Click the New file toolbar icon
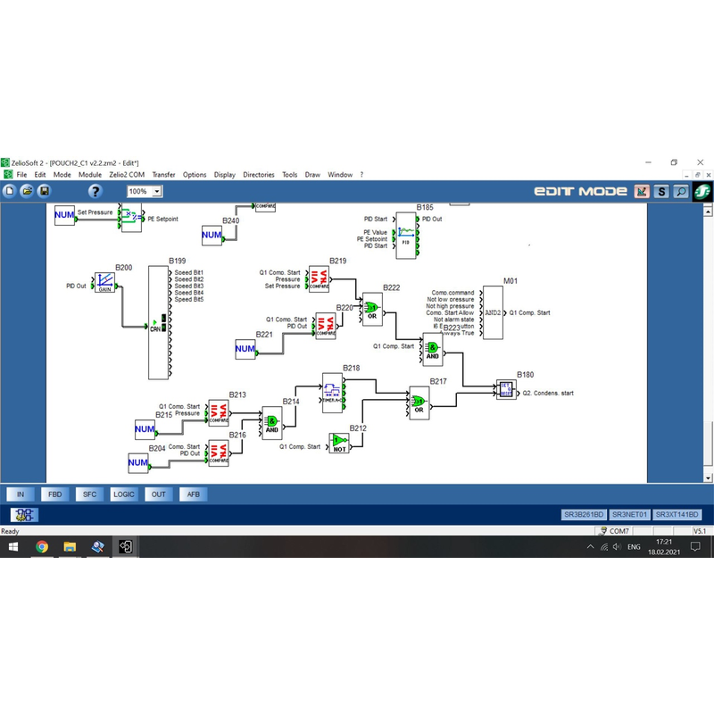The image size is (714, 714). point(10,191)
